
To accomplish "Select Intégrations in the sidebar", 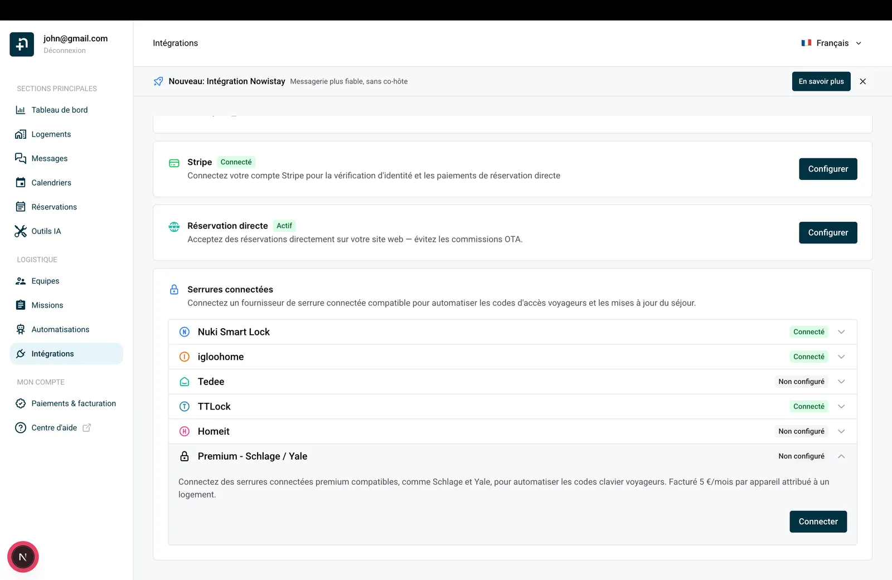I will 66,354.
